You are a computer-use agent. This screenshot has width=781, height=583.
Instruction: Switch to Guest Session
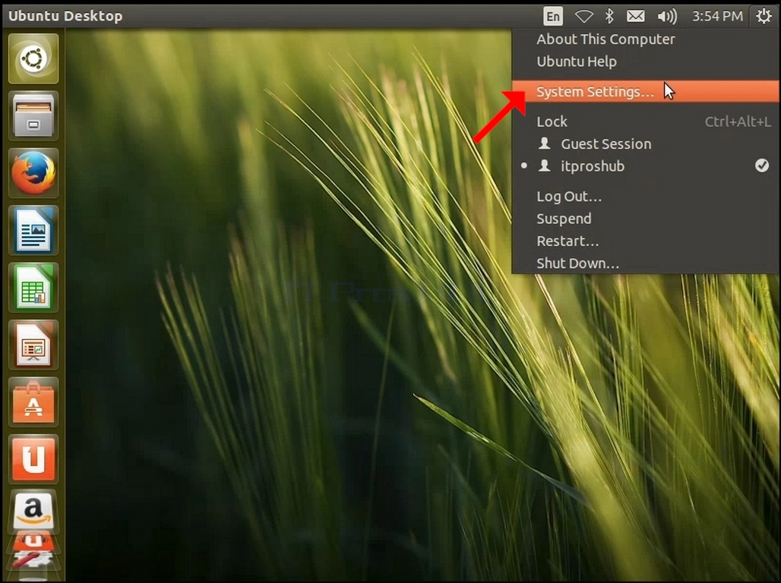coord(646,144)
